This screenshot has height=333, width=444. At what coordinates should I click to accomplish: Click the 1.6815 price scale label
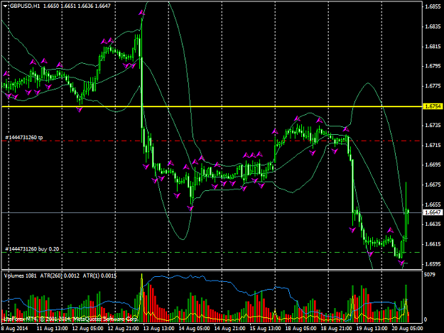pos(433,46)
